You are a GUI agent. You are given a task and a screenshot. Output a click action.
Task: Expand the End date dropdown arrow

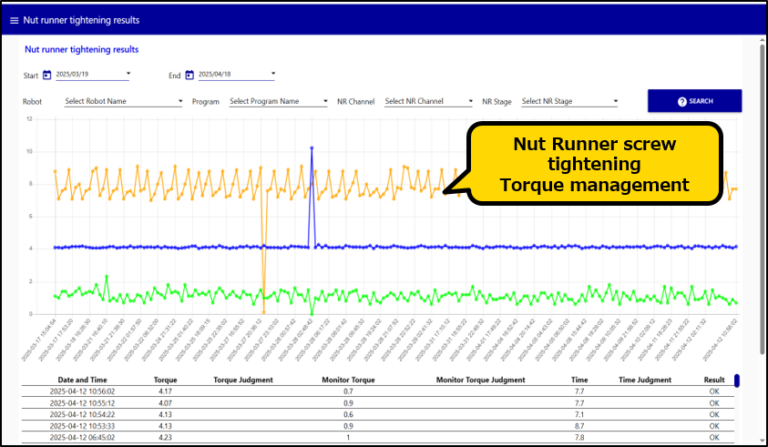[273, 74]
